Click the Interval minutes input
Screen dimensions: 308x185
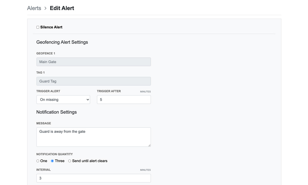point(93,178)
